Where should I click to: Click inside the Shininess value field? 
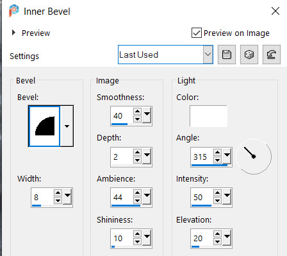122,238
